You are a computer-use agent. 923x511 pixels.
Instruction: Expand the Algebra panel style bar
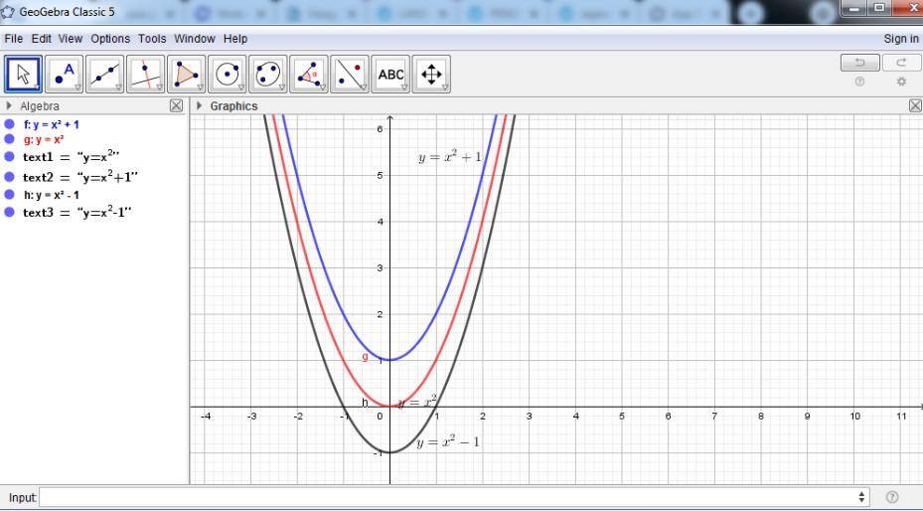tap(10, 106)
